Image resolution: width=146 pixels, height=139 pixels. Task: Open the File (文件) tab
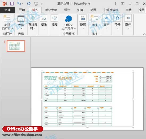click(7, 10)
